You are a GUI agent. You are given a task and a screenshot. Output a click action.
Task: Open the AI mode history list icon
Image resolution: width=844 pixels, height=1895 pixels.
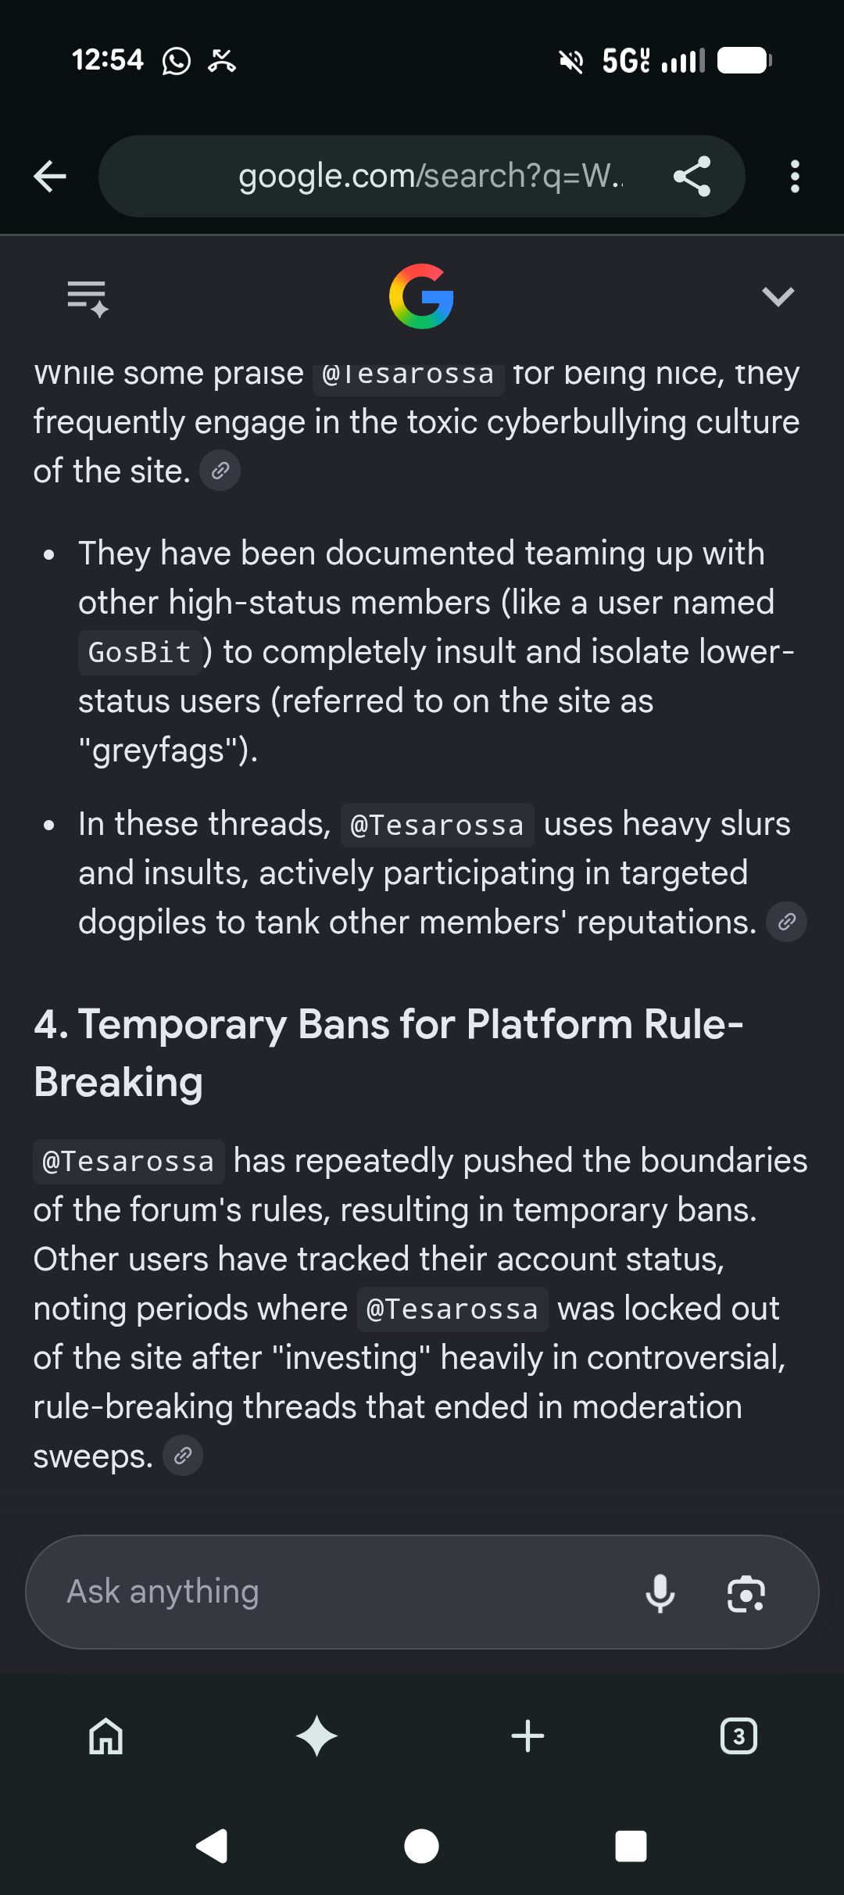tap(88, 298)
